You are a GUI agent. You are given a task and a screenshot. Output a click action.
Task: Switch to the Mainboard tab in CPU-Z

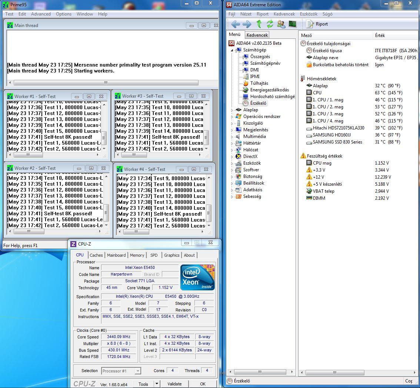coord(116,255)
